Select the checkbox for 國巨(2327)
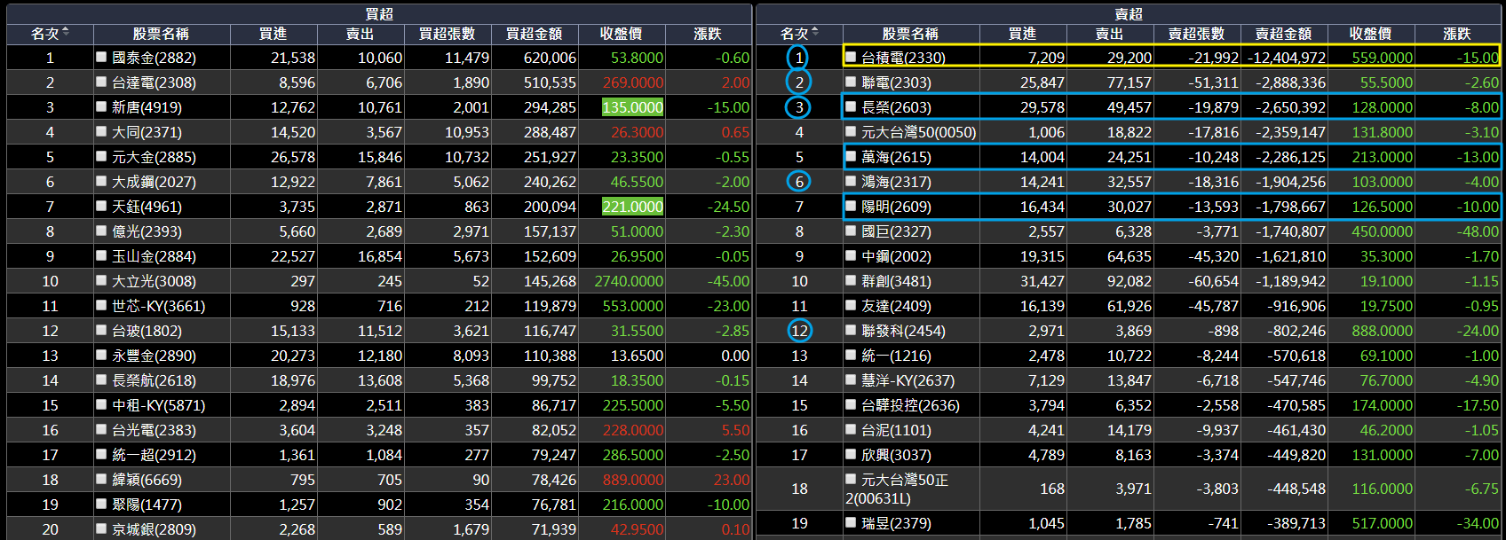This screenshot has width=1506, height=540. tap(851, 231)
